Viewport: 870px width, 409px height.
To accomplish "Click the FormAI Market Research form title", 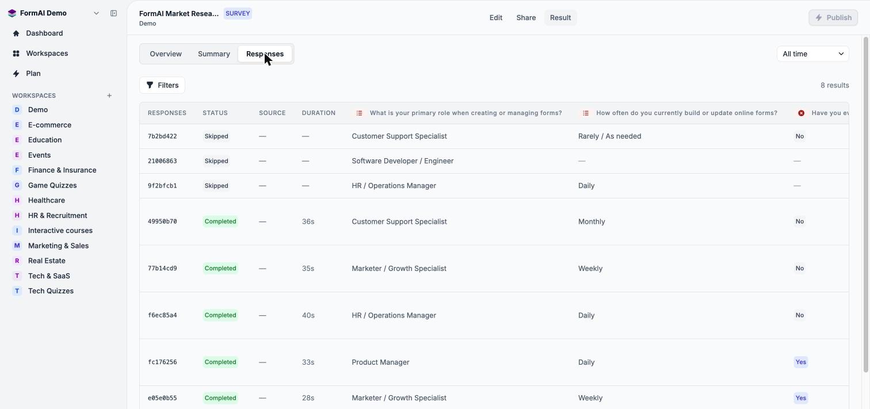I will [x=179, y=13].
